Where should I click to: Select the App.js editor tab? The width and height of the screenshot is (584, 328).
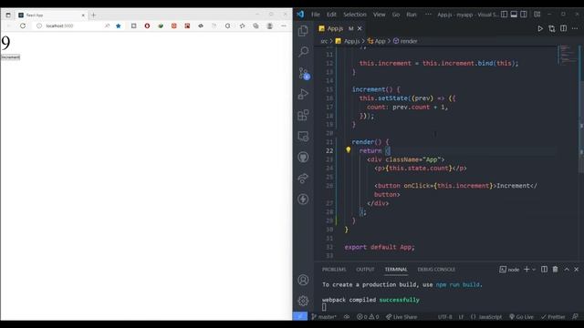(x=336, y=28)
